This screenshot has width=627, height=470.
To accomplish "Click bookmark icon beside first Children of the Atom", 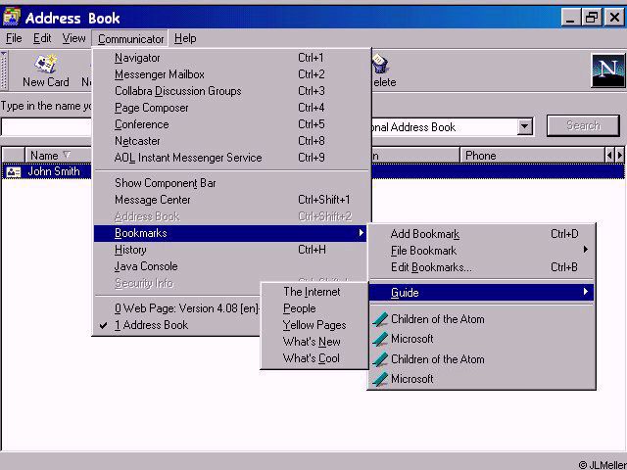I will [380, 319].
